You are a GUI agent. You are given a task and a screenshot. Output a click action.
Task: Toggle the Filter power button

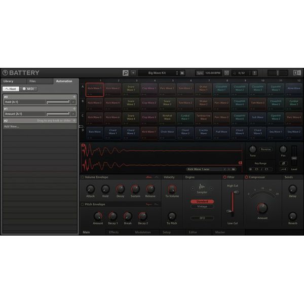[x=224, y=177]
